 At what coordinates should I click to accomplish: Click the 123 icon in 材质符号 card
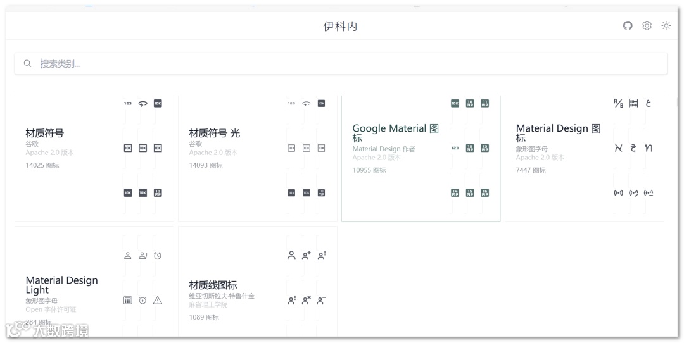coord(128,103)
